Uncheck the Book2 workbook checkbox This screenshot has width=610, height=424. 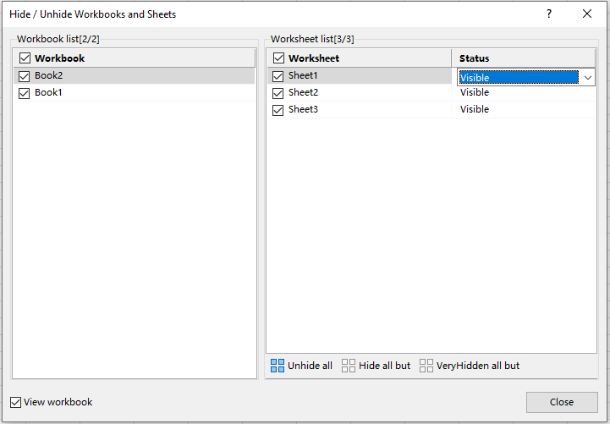click(x=25, y=76)
